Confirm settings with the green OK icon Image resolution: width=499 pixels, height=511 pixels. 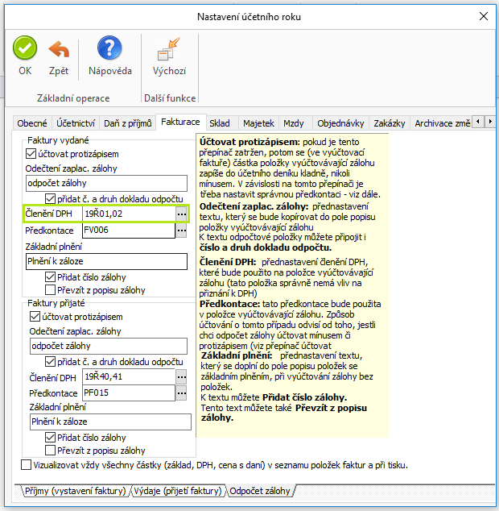[x=25, y=48]
